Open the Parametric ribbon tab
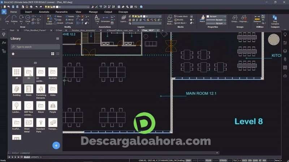The height and width of the screenshot is (162, 289). pos(61,12)
